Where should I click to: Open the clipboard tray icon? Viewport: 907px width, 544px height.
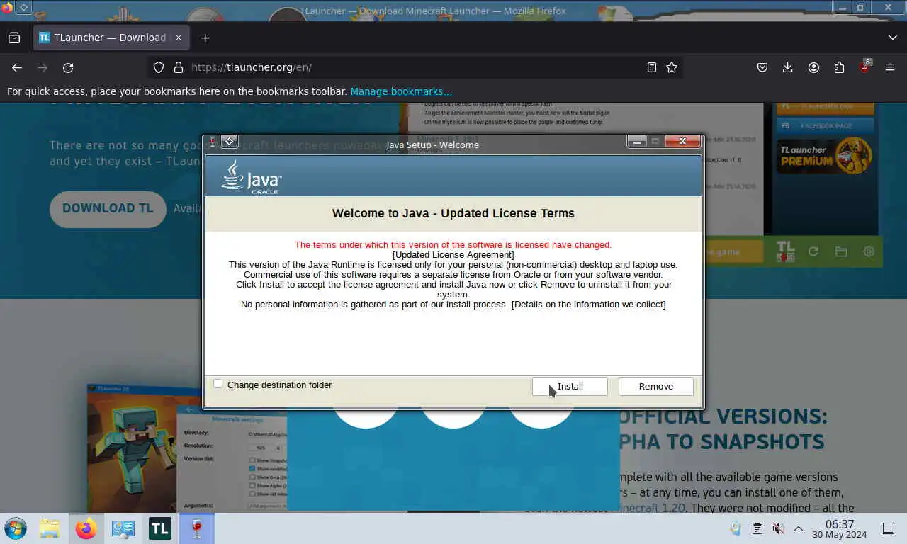tap(757, 528)
